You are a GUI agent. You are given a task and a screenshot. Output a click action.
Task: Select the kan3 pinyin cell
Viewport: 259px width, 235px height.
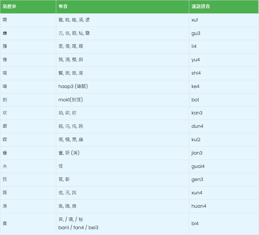[224, 113]
